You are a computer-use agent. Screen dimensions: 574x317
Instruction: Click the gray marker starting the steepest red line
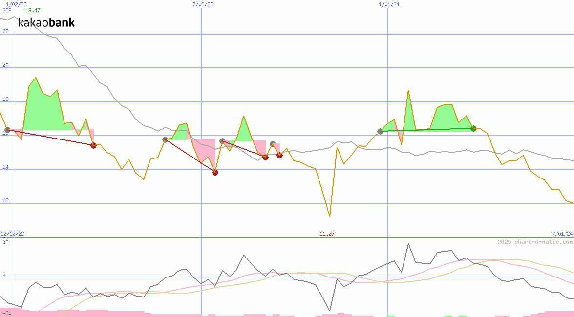coord(165,139)
